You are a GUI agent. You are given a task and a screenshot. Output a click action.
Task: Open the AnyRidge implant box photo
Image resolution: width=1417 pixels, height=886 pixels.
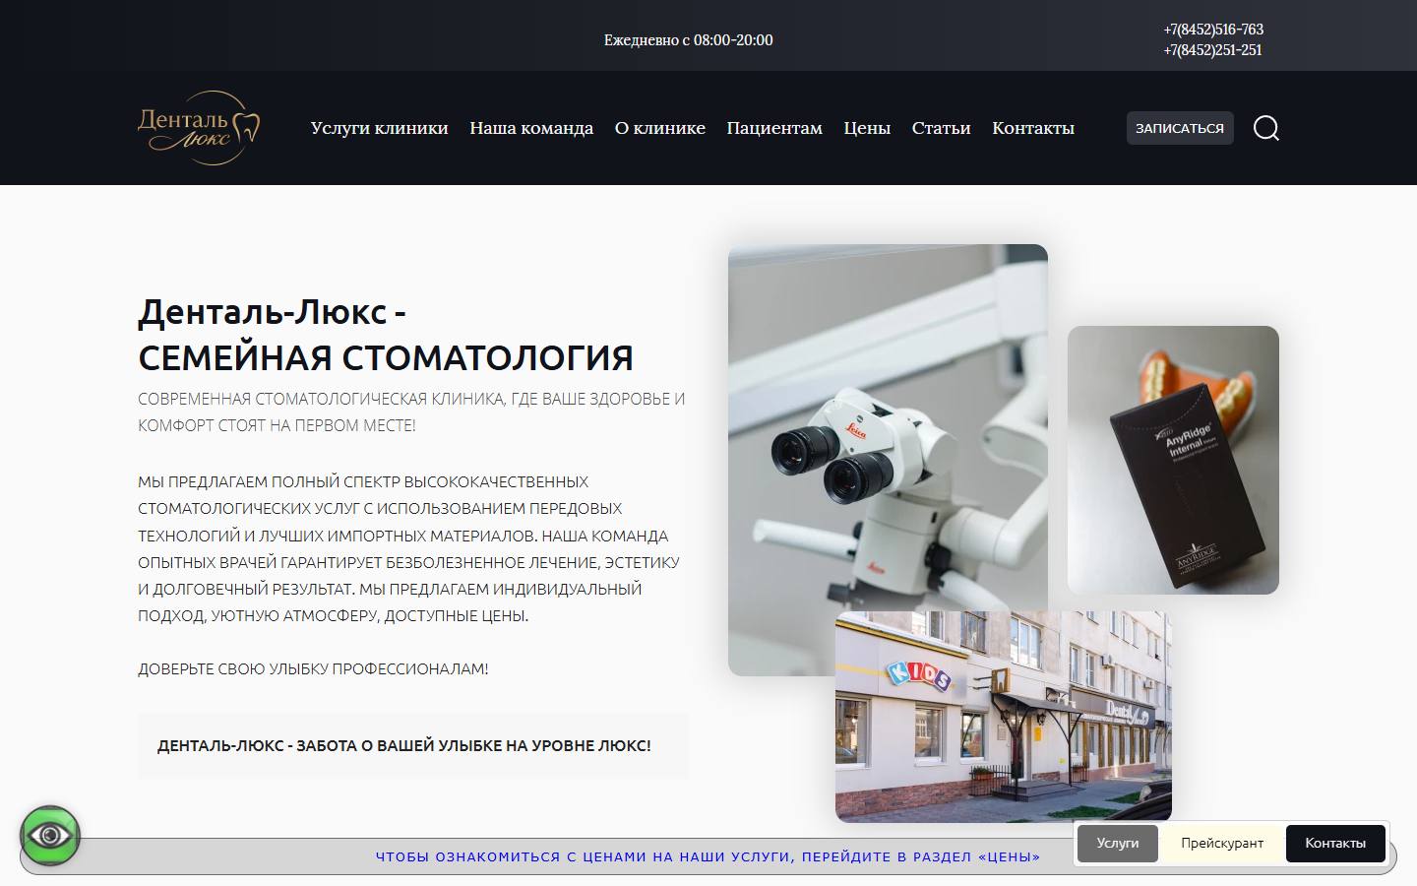coord(1173,460)
